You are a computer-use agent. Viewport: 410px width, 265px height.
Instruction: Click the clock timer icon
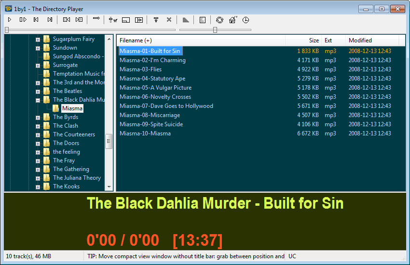(x=246, y=20)
